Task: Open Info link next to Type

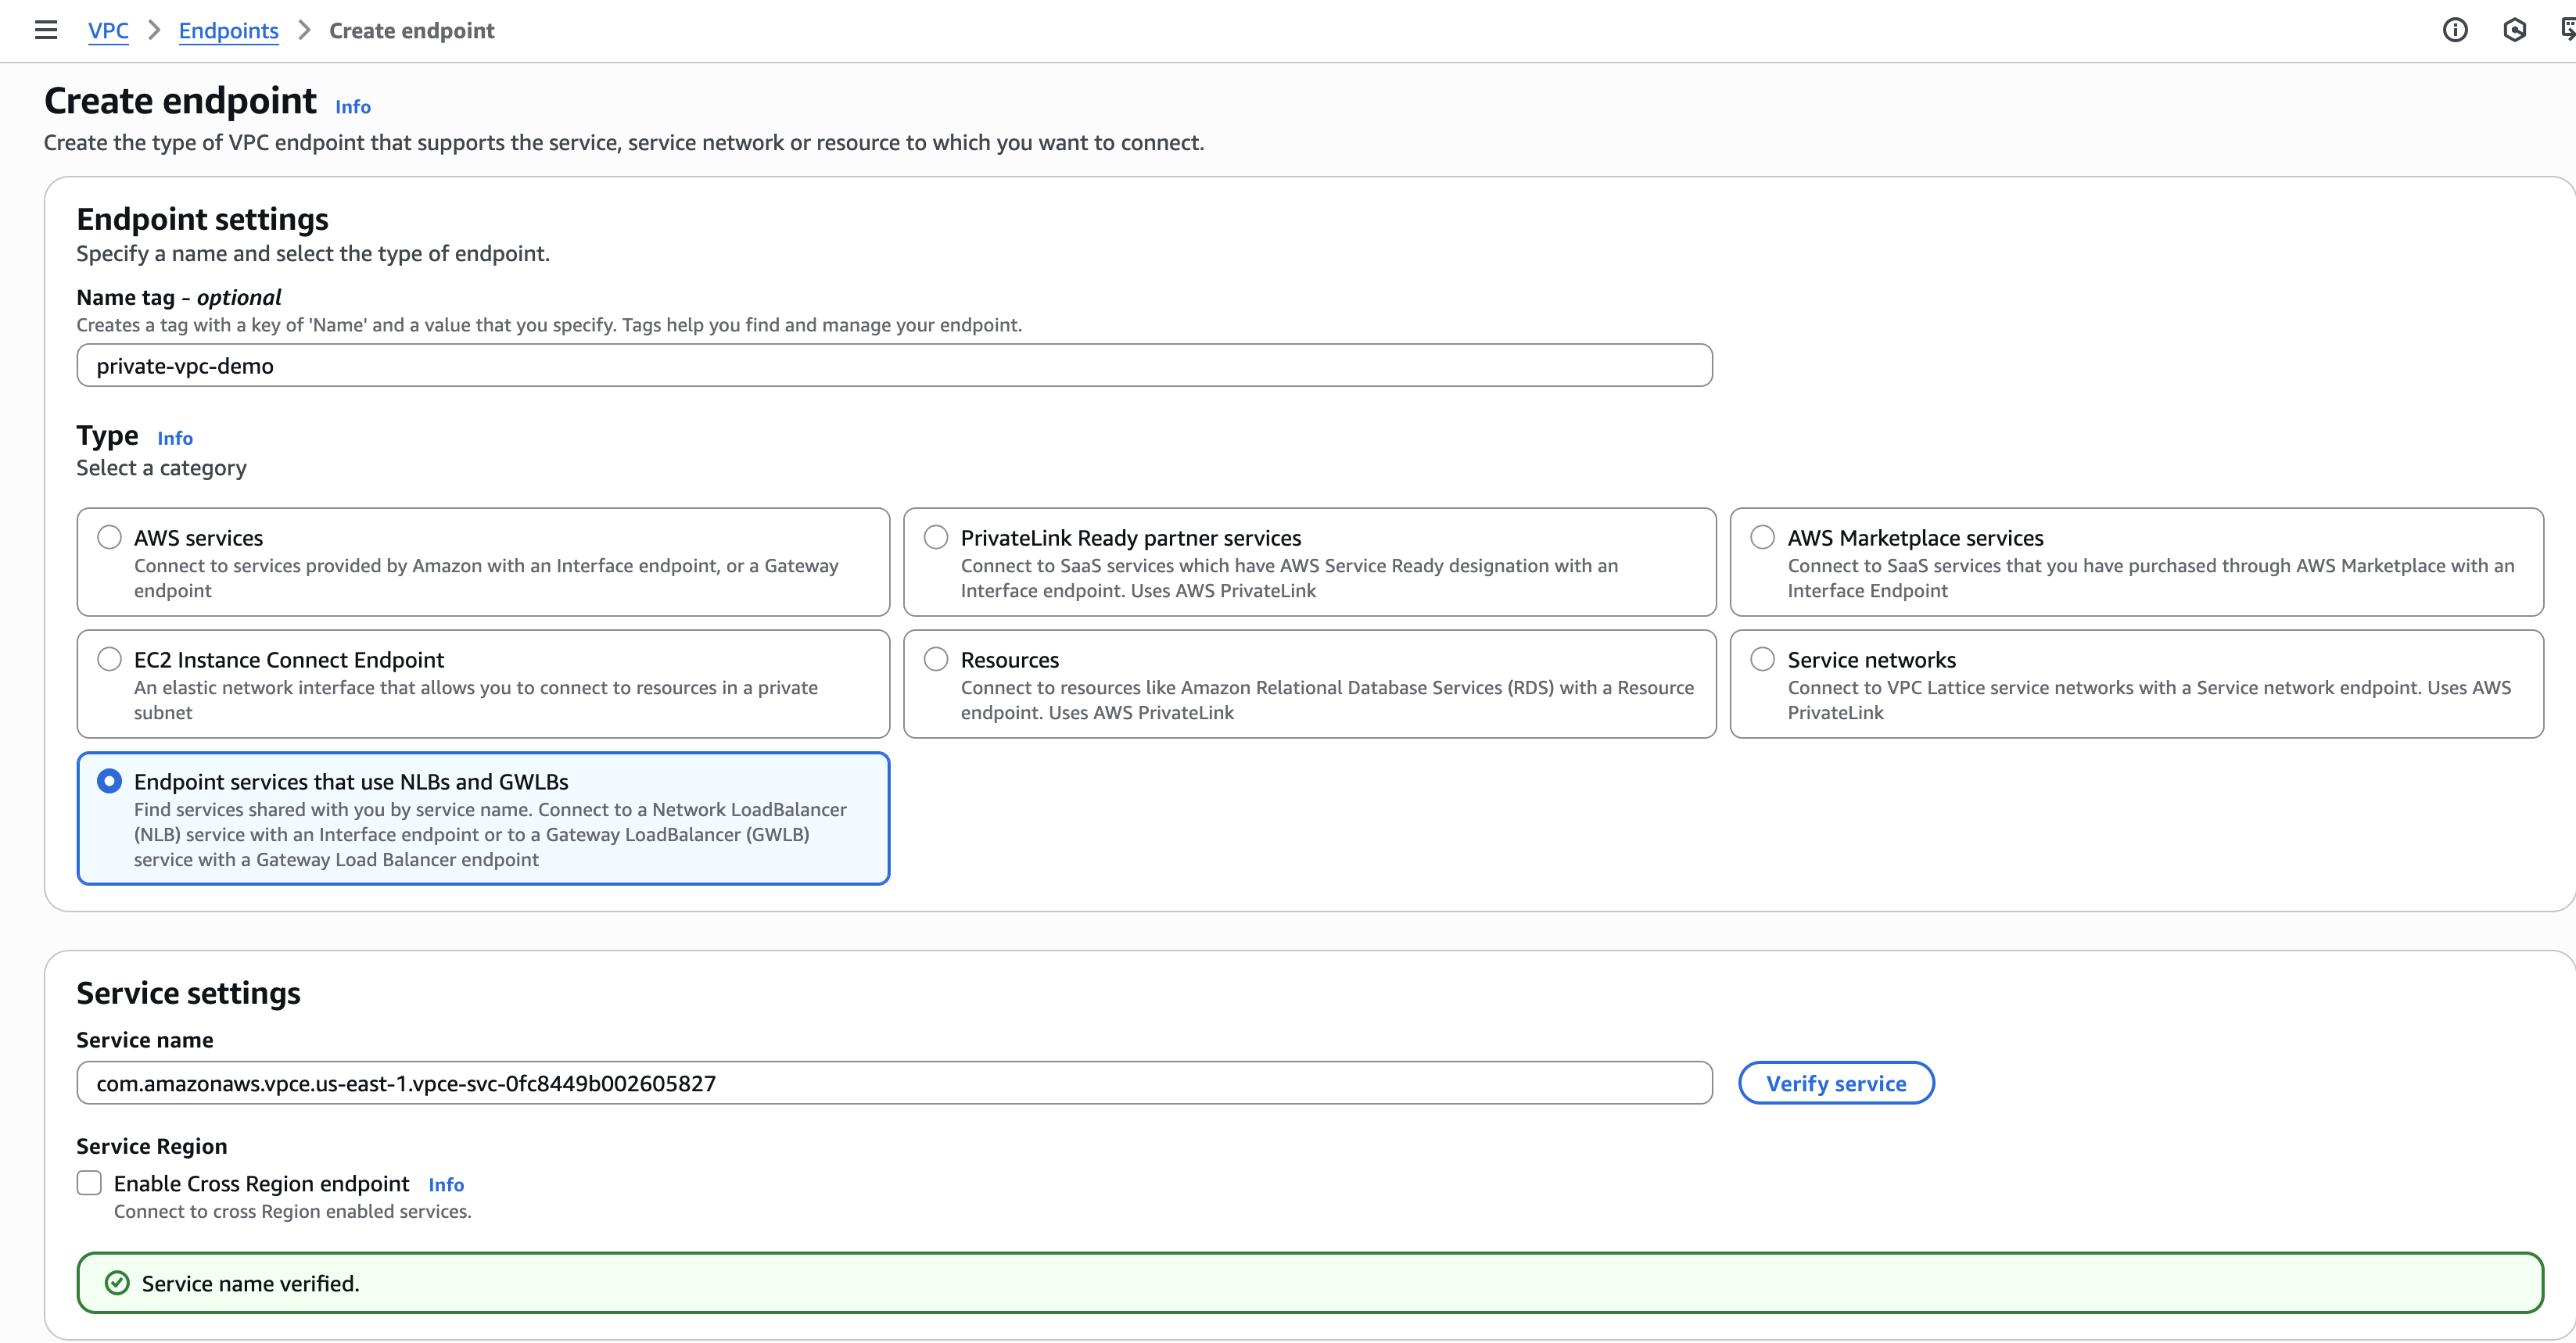Action: click(x=175, y=439)
